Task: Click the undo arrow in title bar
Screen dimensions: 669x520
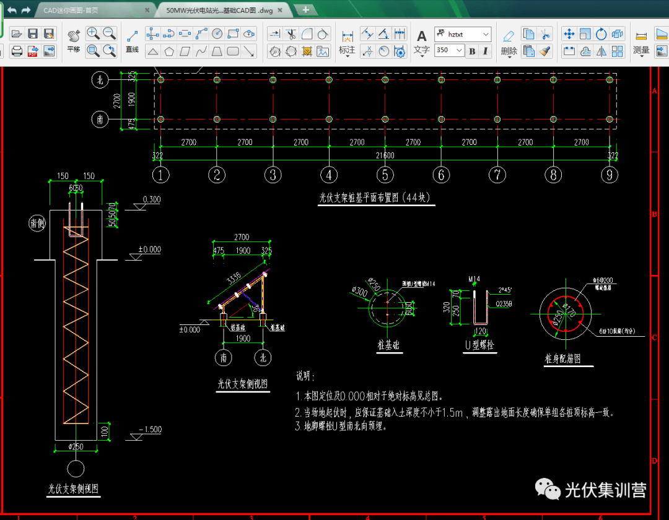Action: pyautogui.click(x=11, y=11)
